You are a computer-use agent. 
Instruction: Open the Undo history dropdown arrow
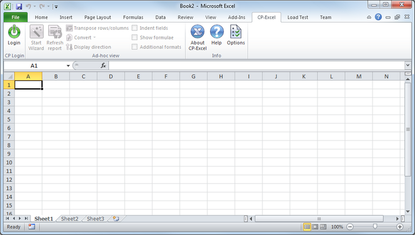point(34,6)
